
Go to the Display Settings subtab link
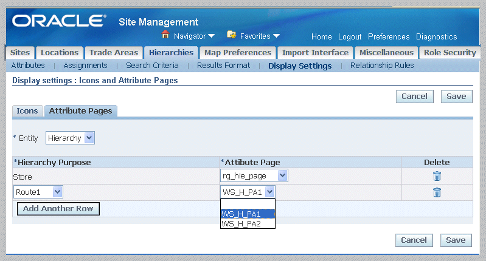(x=300, y=66)
